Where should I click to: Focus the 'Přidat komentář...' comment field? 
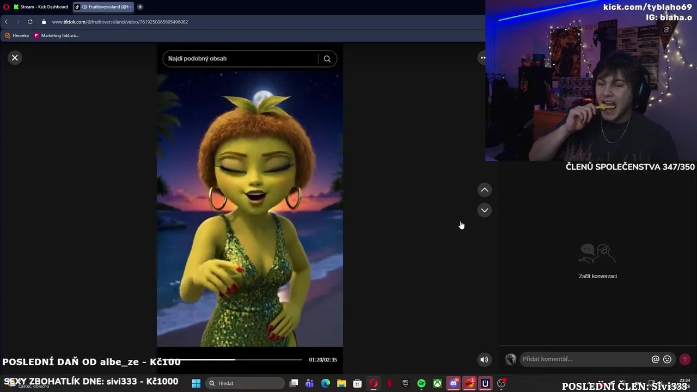(585, 359)
